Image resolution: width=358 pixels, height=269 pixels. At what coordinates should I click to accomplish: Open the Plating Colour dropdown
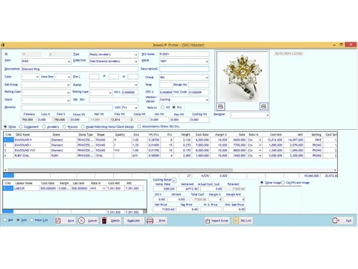point(68,93)
